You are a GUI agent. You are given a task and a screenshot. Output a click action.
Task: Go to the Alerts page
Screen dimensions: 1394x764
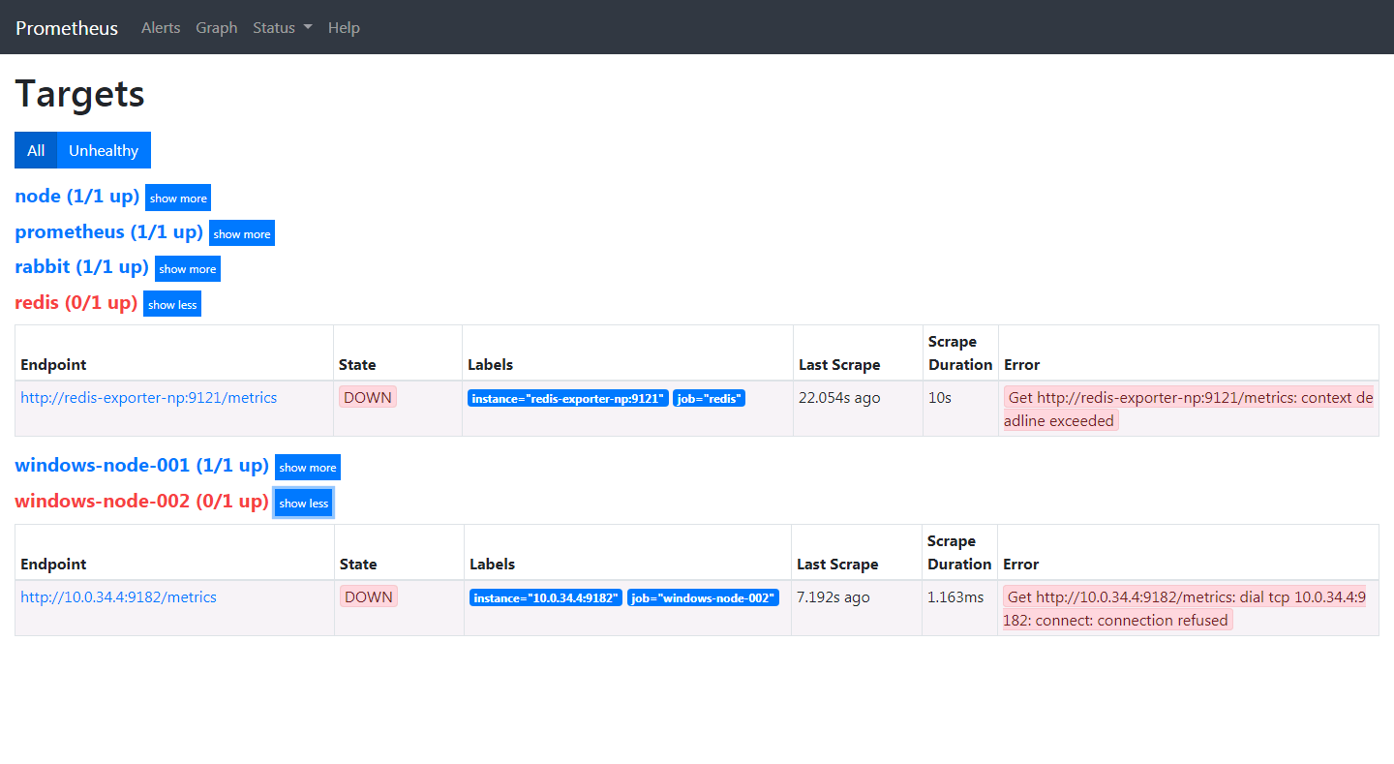[x=161, y=28]
